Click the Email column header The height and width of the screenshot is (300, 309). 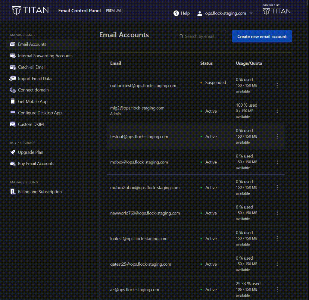click(x=115, y=63)
